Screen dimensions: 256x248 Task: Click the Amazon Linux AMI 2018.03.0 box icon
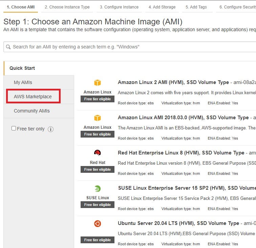98,118
